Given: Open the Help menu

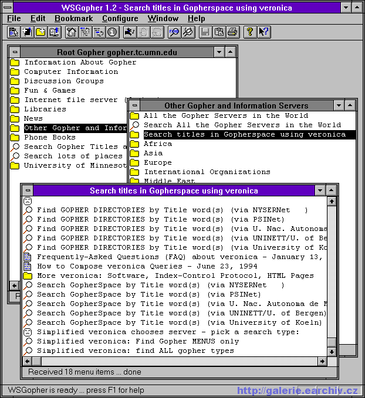Looking at the screenshot, I should pos(197,19).
